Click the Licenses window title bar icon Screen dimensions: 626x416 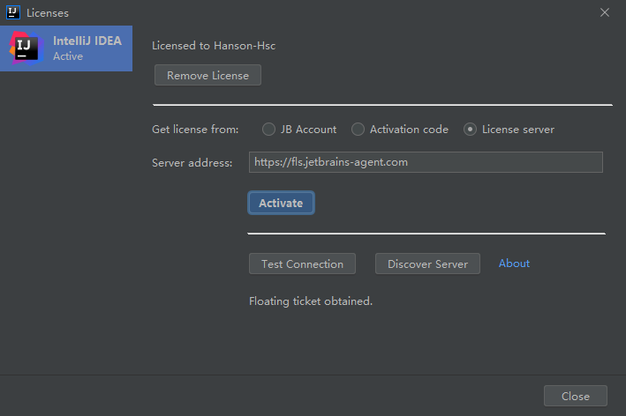(x=13, y=12)
